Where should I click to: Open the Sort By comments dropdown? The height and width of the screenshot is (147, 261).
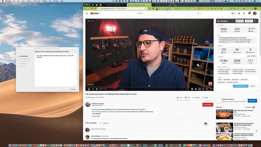[104, 123]
